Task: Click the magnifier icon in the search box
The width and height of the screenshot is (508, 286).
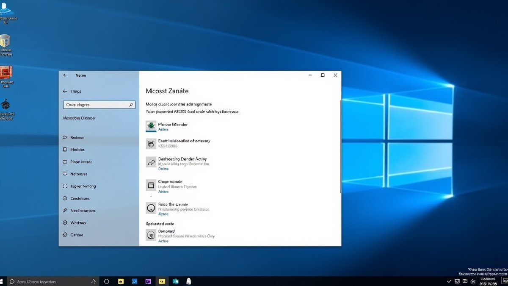Action: [x=131, y=105]
